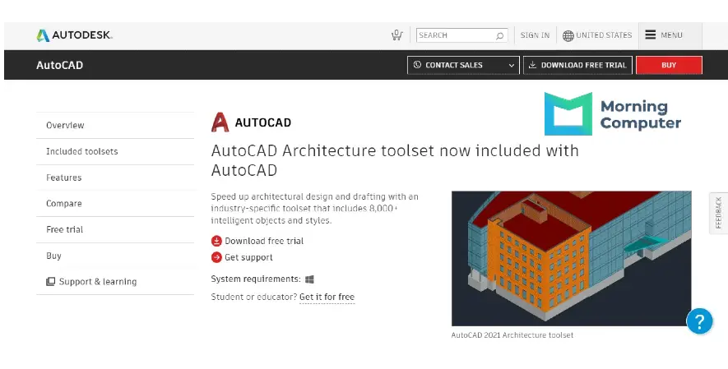Click the download icon in free trial button

pyautogui.click(x=532, y=65)
